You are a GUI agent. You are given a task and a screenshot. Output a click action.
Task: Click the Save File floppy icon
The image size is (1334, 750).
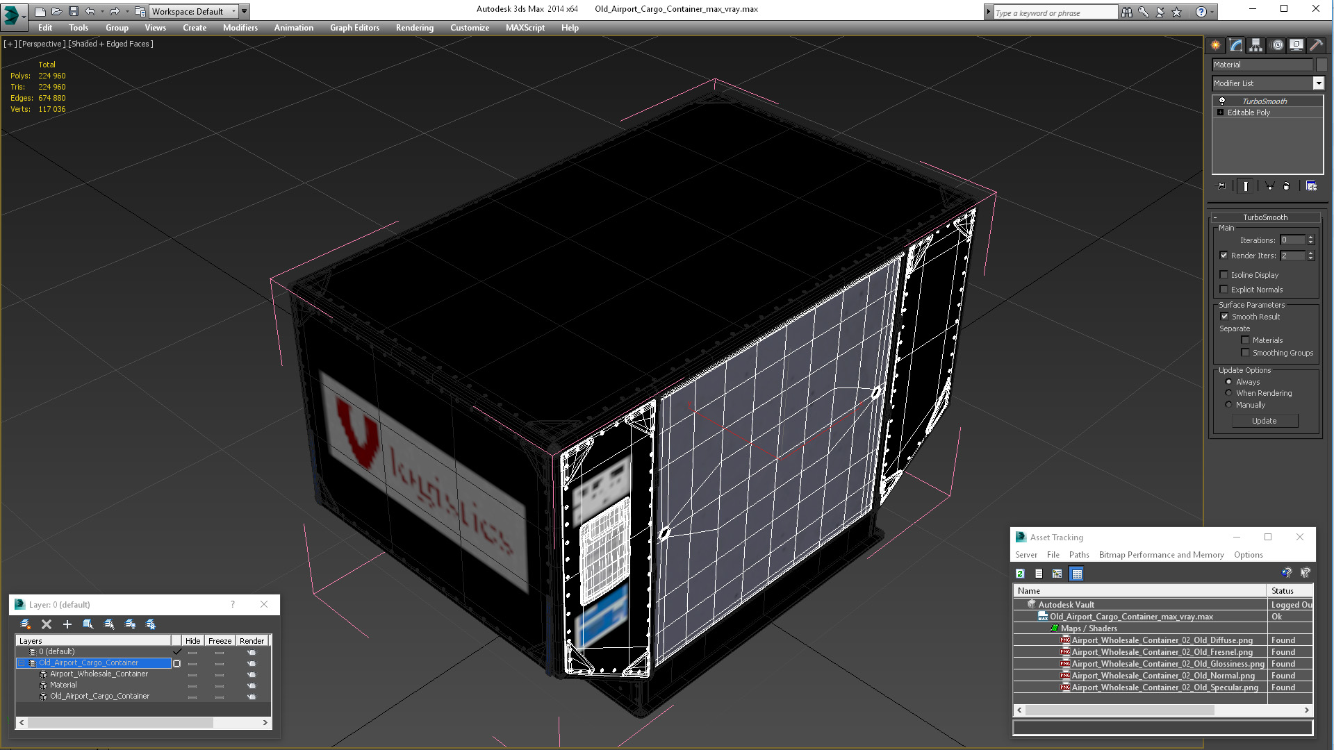tap(74, 11)
